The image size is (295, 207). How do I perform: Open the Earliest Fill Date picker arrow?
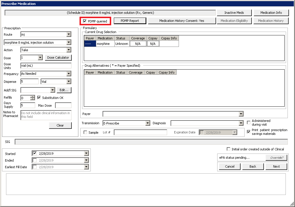pos(86,167)
